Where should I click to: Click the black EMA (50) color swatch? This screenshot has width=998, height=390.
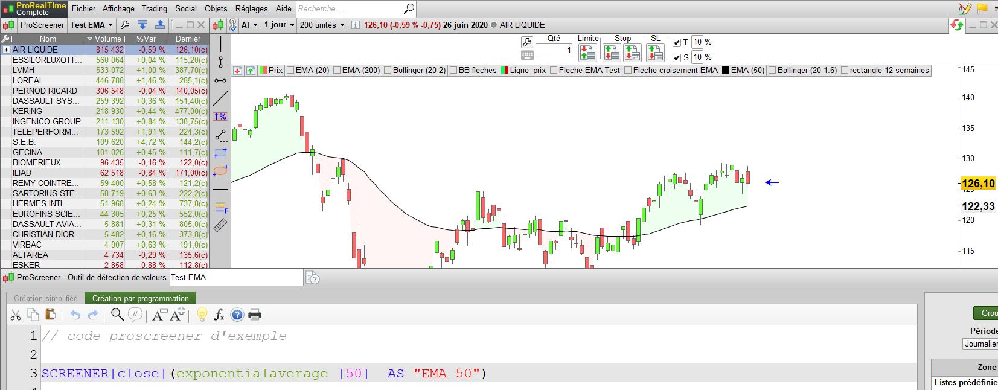coord(725,70)
